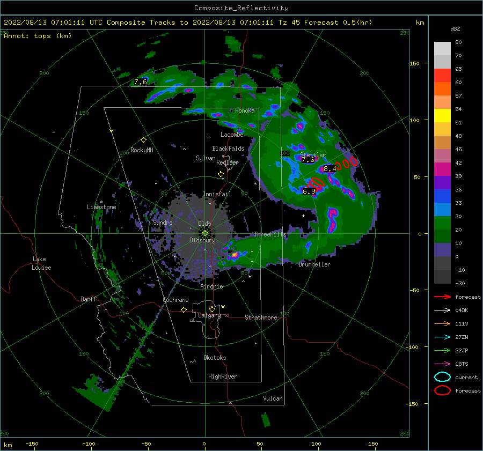Select the bright yellow swatch in dBZ scale
The height and width of the screenshot is (451, 483).
click(x=442, y=116)
